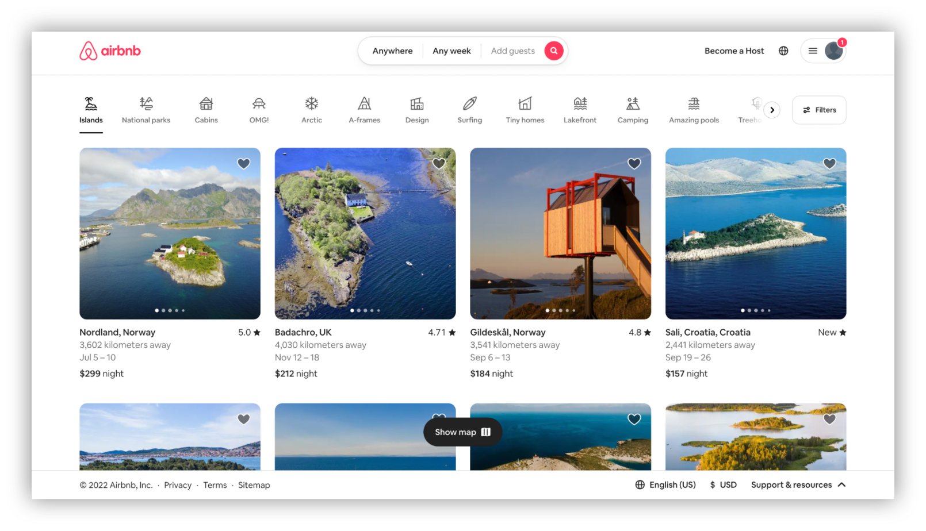
Task: Select the Arctic snowflake category
Action: click(312, 110)
